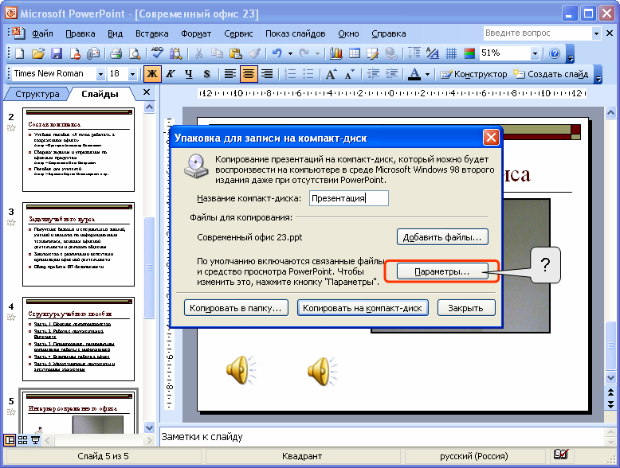Open the Вставка menu
Screen dimensions: 620x468
152,33
